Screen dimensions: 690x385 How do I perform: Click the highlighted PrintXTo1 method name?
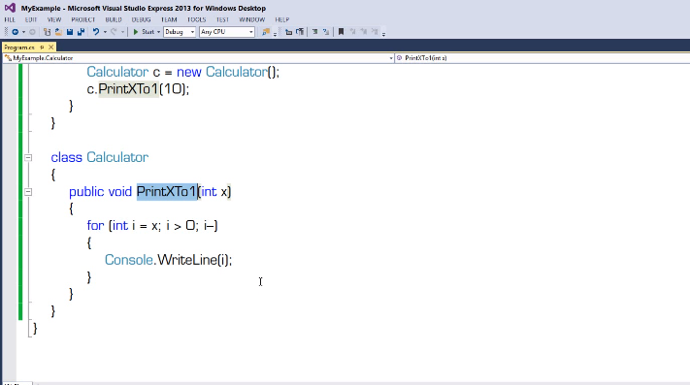click(167, 192)
